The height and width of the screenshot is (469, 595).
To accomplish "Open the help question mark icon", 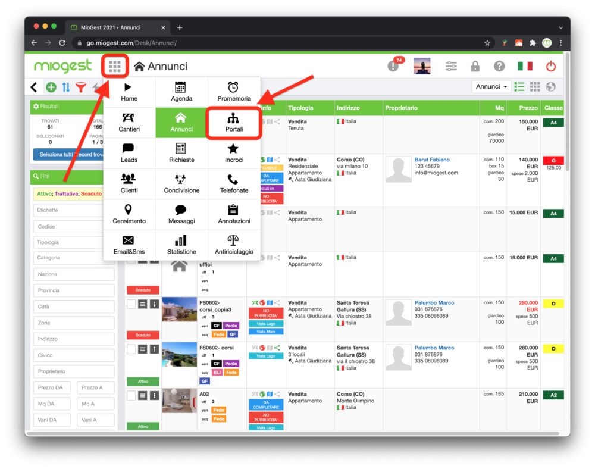I will coord(499,67).
